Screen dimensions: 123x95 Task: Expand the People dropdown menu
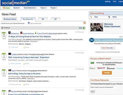(x=54, y=8)
